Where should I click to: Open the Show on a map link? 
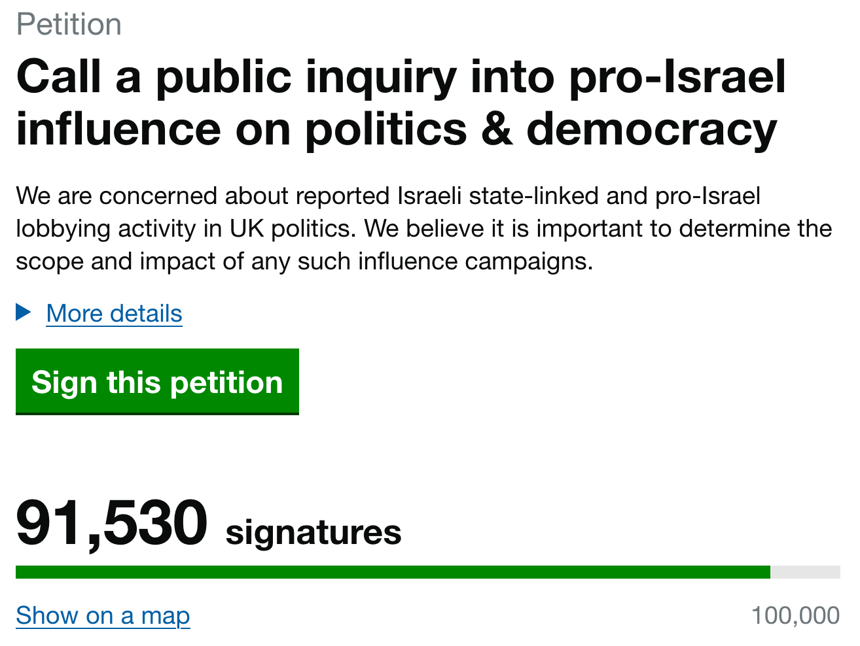[x=103, y=615]
